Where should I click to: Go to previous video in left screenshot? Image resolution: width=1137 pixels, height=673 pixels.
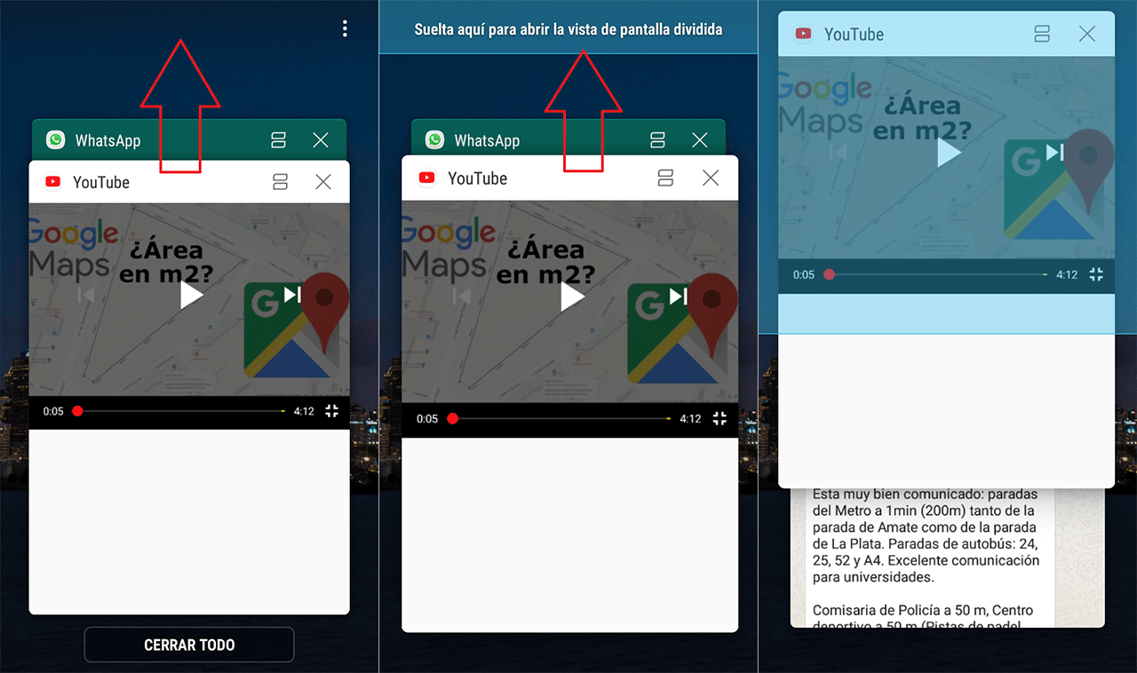tap(86, 295)
